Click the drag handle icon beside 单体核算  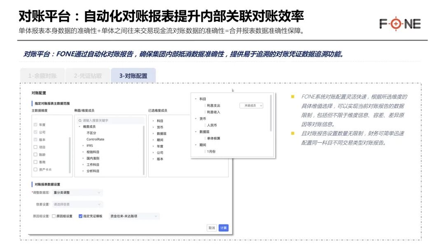(x=205, y=139)
